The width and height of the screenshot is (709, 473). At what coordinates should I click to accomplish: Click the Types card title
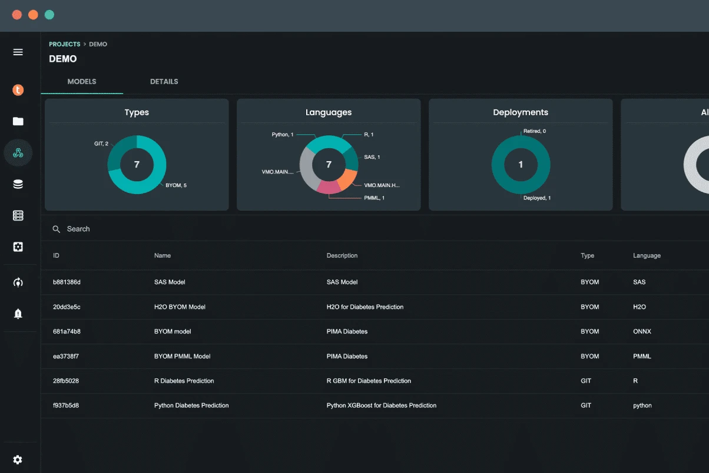pyautogui.click(x=137, y=112)
